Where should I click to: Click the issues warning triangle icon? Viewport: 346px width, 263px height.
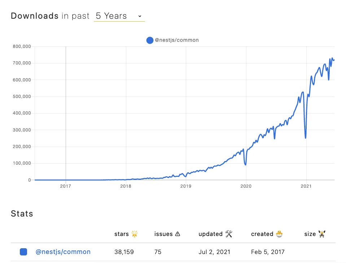[x=178, y=234]
